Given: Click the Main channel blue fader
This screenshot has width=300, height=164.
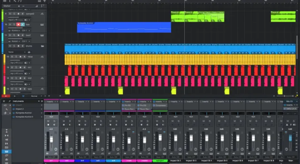Looking at the screenshot, I should (x=290, y=138).
